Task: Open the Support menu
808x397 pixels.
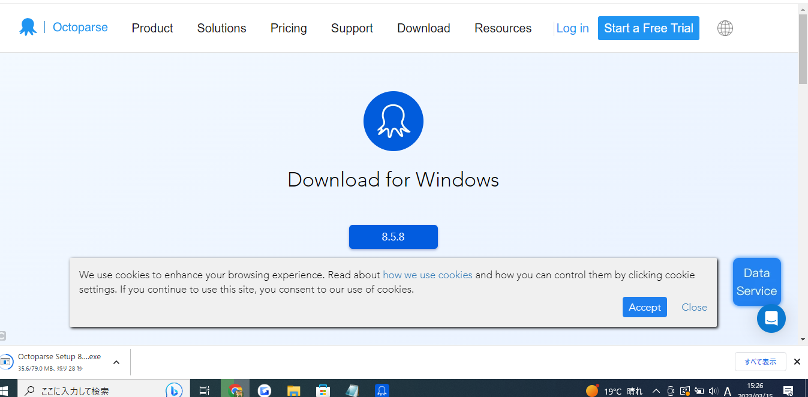Action: (x=352, y=28)
